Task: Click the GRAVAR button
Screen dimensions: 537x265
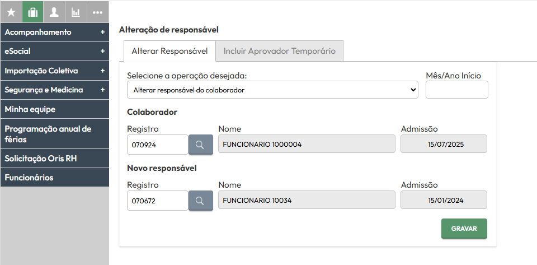Action: point(464,229)
